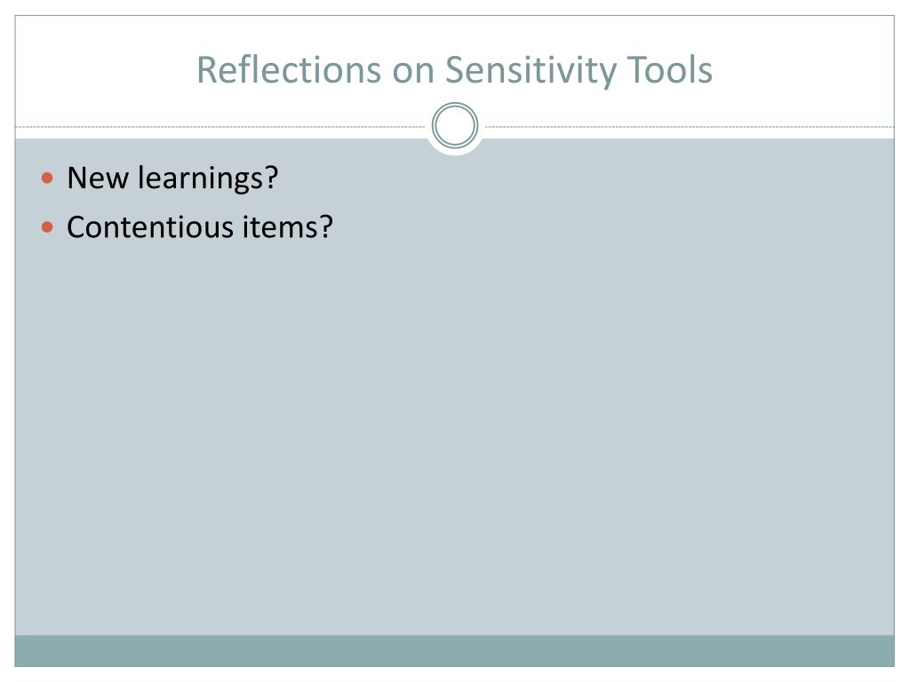This screenshot has height=682, width=910.
Task: Select the Contentious items? bullet text
Action: (x=199, y=228)
